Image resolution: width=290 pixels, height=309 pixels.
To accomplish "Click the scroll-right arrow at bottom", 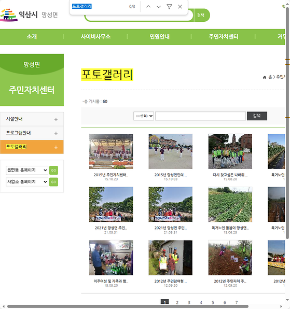I will point(281,306).
